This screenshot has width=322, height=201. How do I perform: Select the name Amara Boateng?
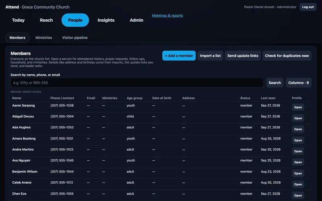click(x=24, y=138)
